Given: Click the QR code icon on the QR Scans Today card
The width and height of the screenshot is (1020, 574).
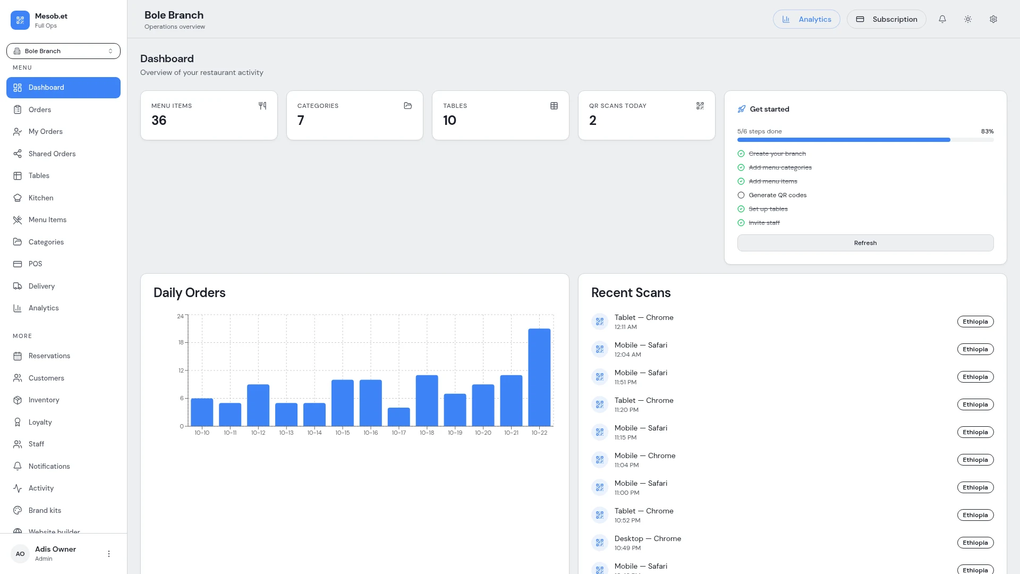Looking at the screenshot, I should point(700,106).
